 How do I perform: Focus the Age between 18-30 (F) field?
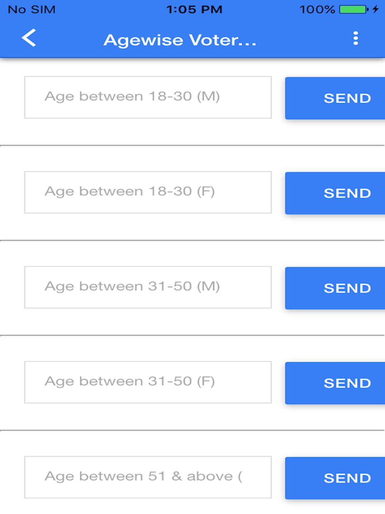point(148,192)
